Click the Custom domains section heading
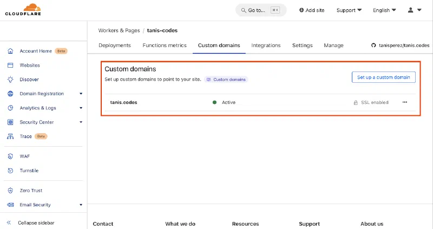The width and height of the screenshot is (433, 229). 130,69
